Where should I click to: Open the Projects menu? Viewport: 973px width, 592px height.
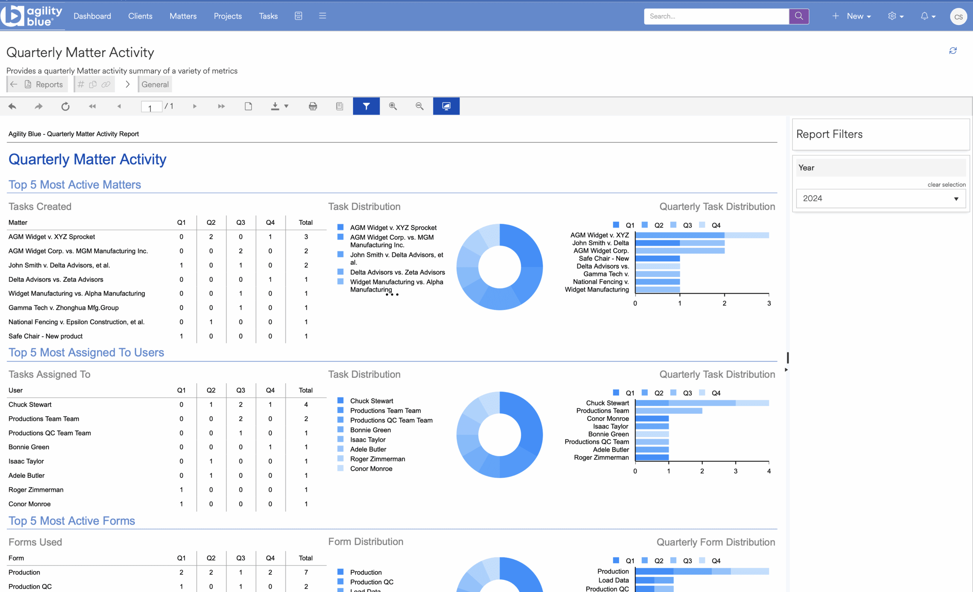pyautogui.click(x=227, y=16)
